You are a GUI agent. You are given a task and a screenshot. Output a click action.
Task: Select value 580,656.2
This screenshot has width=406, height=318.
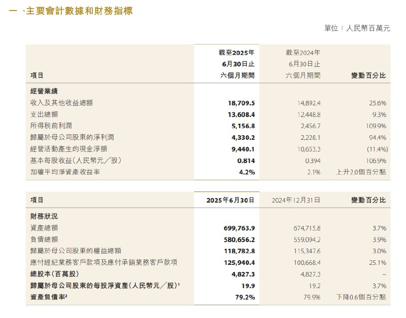coord(239,240)
